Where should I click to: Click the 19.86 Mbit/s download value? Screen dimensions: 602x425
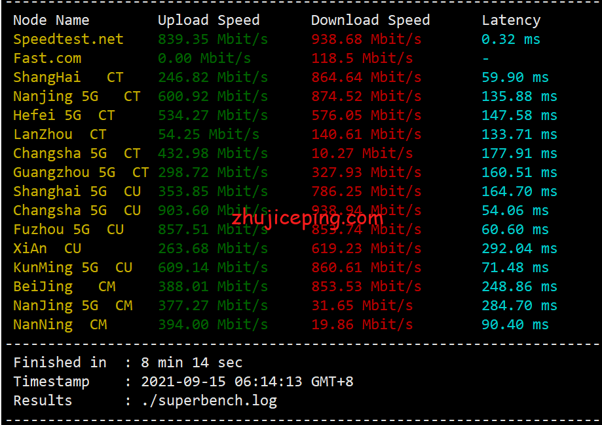362,325
